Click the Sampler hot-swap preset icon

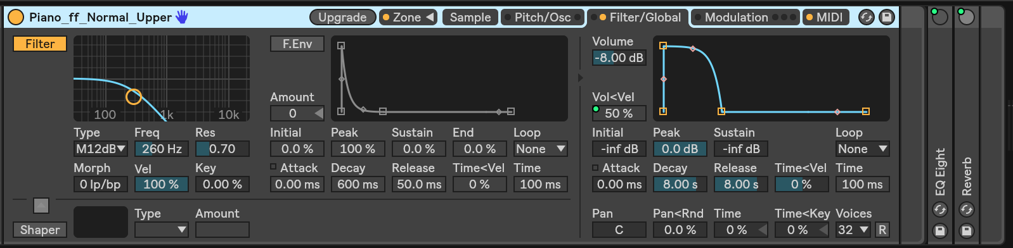tap(866, 17)
